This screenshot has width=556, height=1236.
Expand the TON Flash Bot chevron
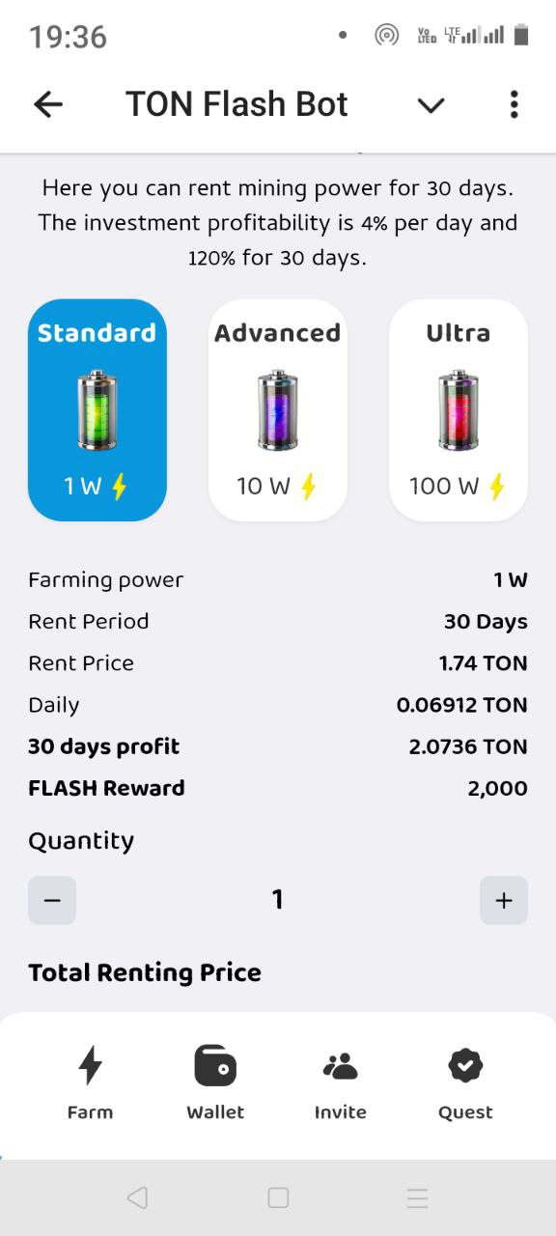pos(431,105)
